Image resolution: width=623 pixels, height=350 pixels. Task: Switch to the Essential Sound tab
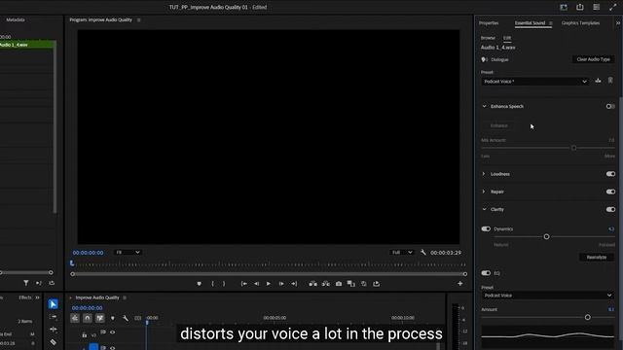point(530,23)
